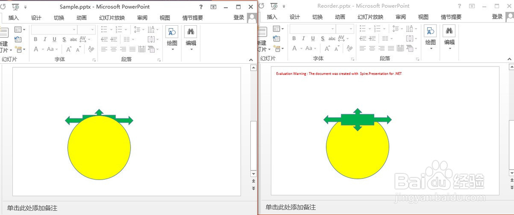Click the 编辑 binoculars icon in Sample.pptx
This screenshot has width=514, height=215.
pos(191,32)
